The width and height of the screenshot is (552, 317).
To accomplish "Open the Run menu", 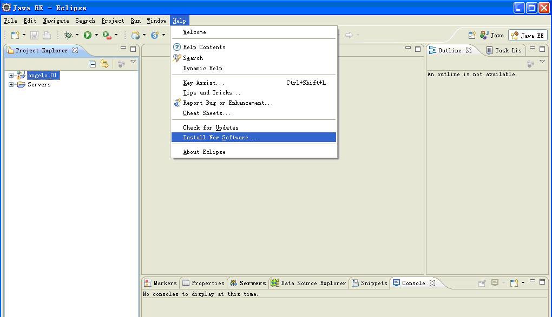I will coord(135,21).
